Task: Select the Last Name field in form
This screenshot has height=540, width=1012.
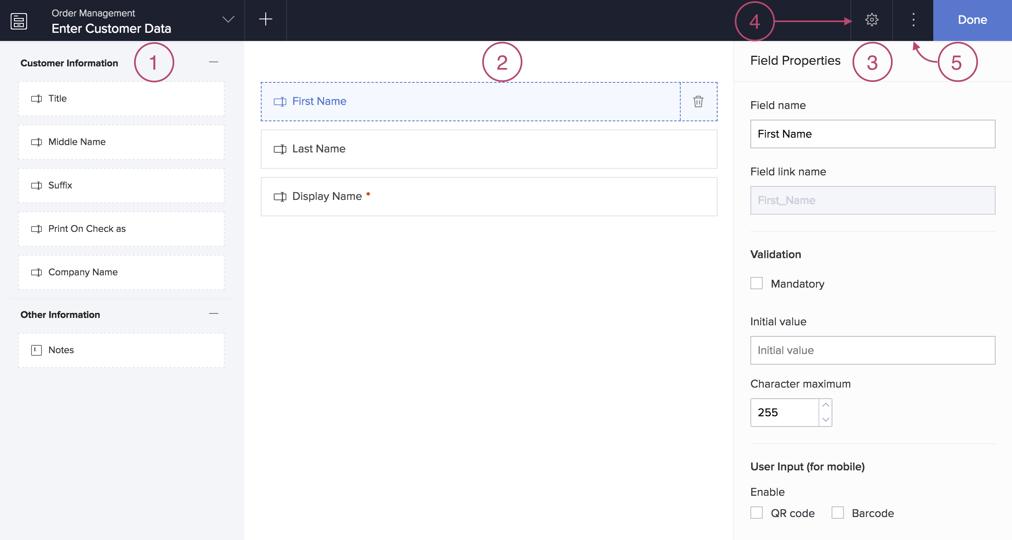Action: pos(489,149)
